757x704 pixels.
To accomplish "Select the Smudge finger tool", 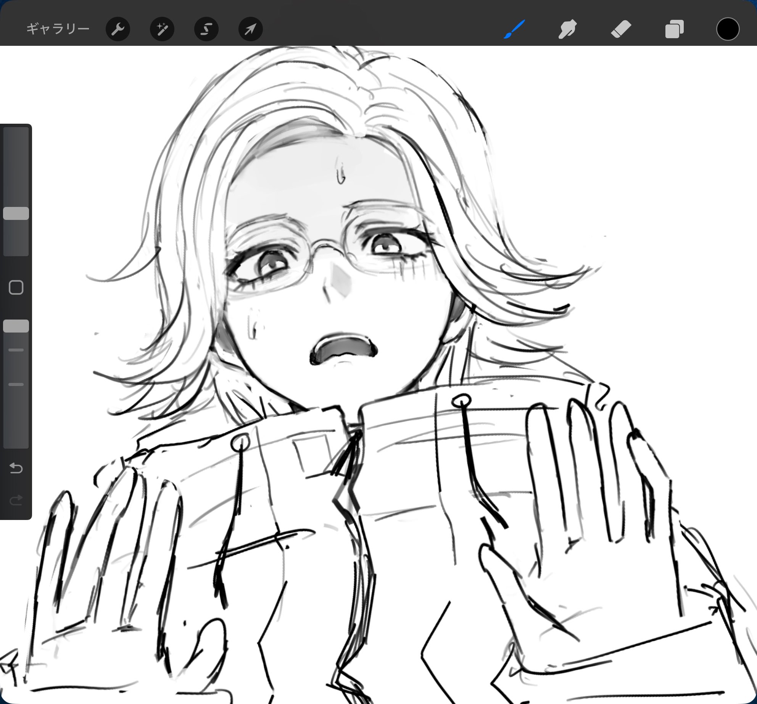I will tap(567, 29).
